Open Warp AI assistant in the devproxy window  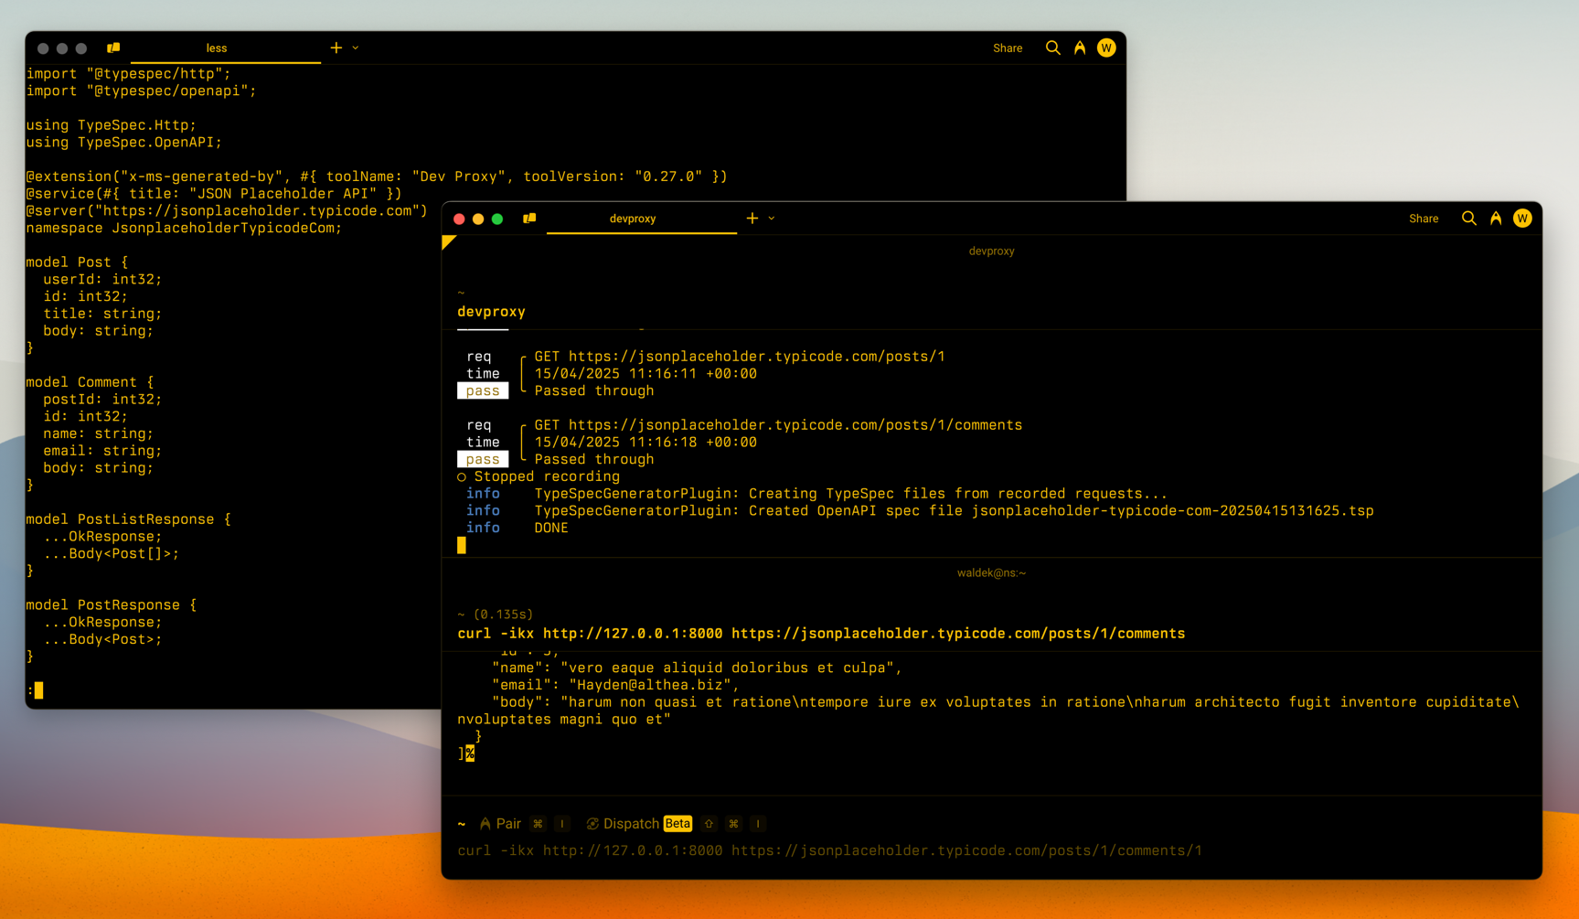[x=1496, y=219]
